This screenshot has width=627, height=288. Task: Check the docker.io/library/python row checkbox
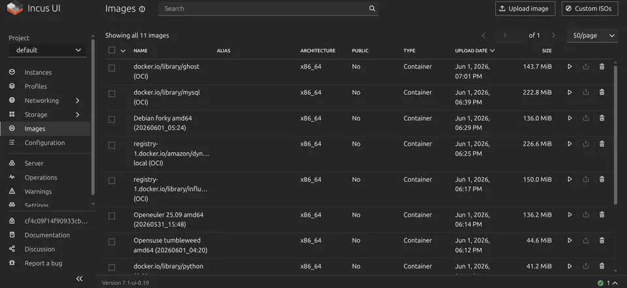(x=112, y=268)
